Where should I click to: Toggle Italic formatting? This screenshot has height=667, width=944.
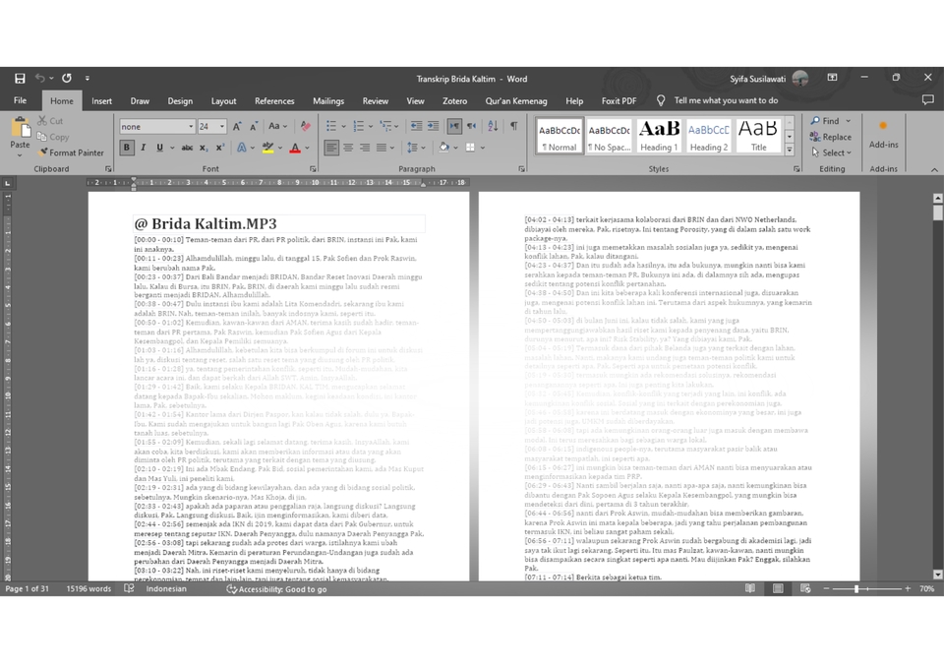pyautogui.click(x=144, y=148)
